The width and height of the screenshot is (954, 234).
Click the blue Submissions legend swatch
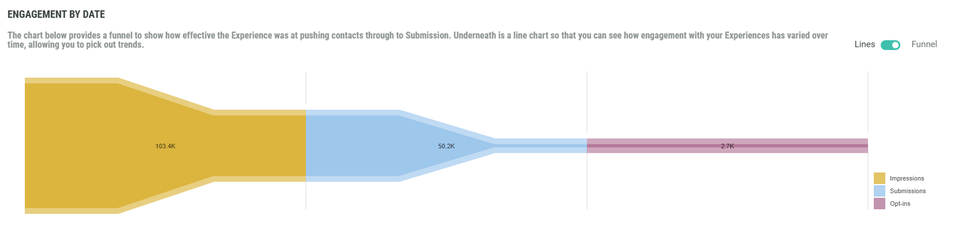click(x=879, y=191)
